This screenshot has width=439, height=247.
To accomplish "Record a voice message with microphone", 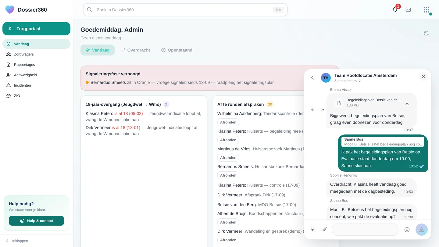I will point(312,229).
